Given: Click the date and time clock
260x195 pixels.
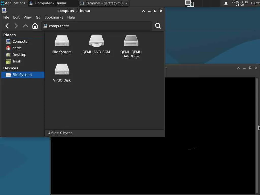Looking at the screenshot, I should tap(240, 3).
